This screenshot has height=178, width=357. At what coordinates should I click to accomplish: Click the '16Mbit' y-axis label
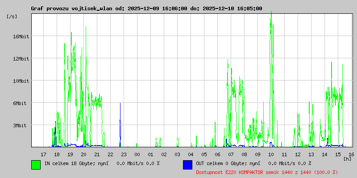pyautogui.click(x=21, y=36)
